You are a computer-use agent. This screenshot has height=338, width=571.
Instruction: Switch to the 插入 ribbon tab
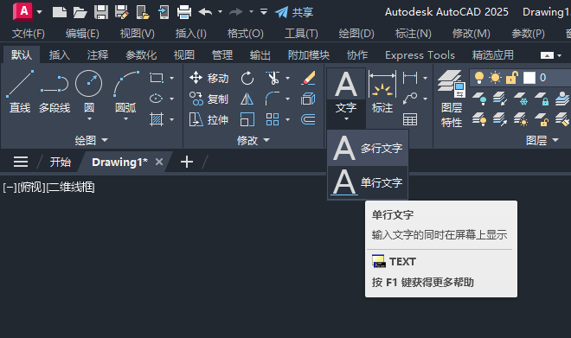point(60,55)
